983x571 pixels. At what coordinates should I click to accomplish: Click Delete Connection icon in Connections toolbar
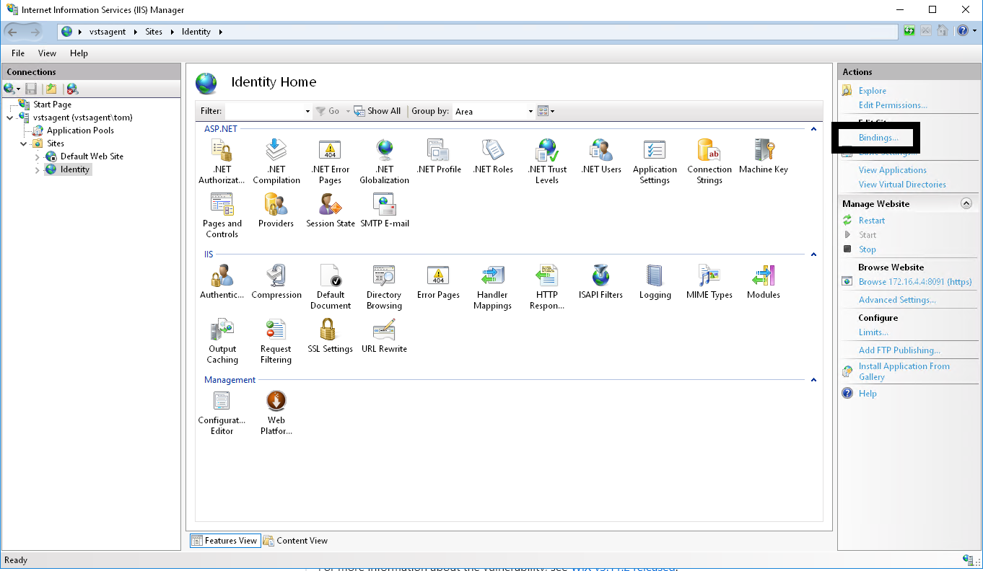(72, 89)
